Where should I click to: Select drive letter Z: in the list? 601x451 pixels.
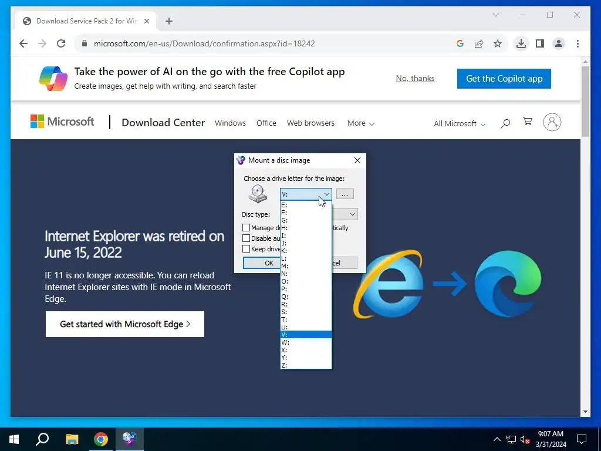306,365
